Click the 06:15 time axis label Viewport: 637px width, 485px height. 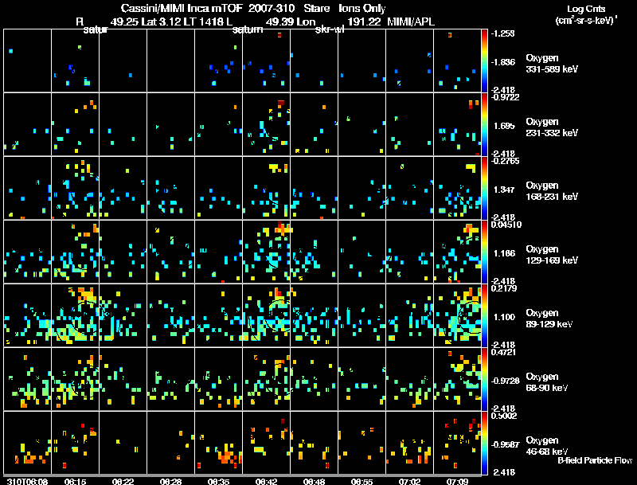click(x=75, y=481)
